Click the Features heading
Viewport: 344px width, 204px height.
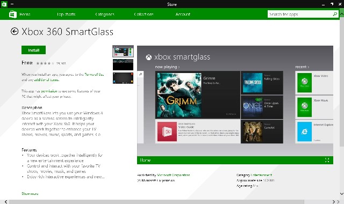[x=29, y=150]
